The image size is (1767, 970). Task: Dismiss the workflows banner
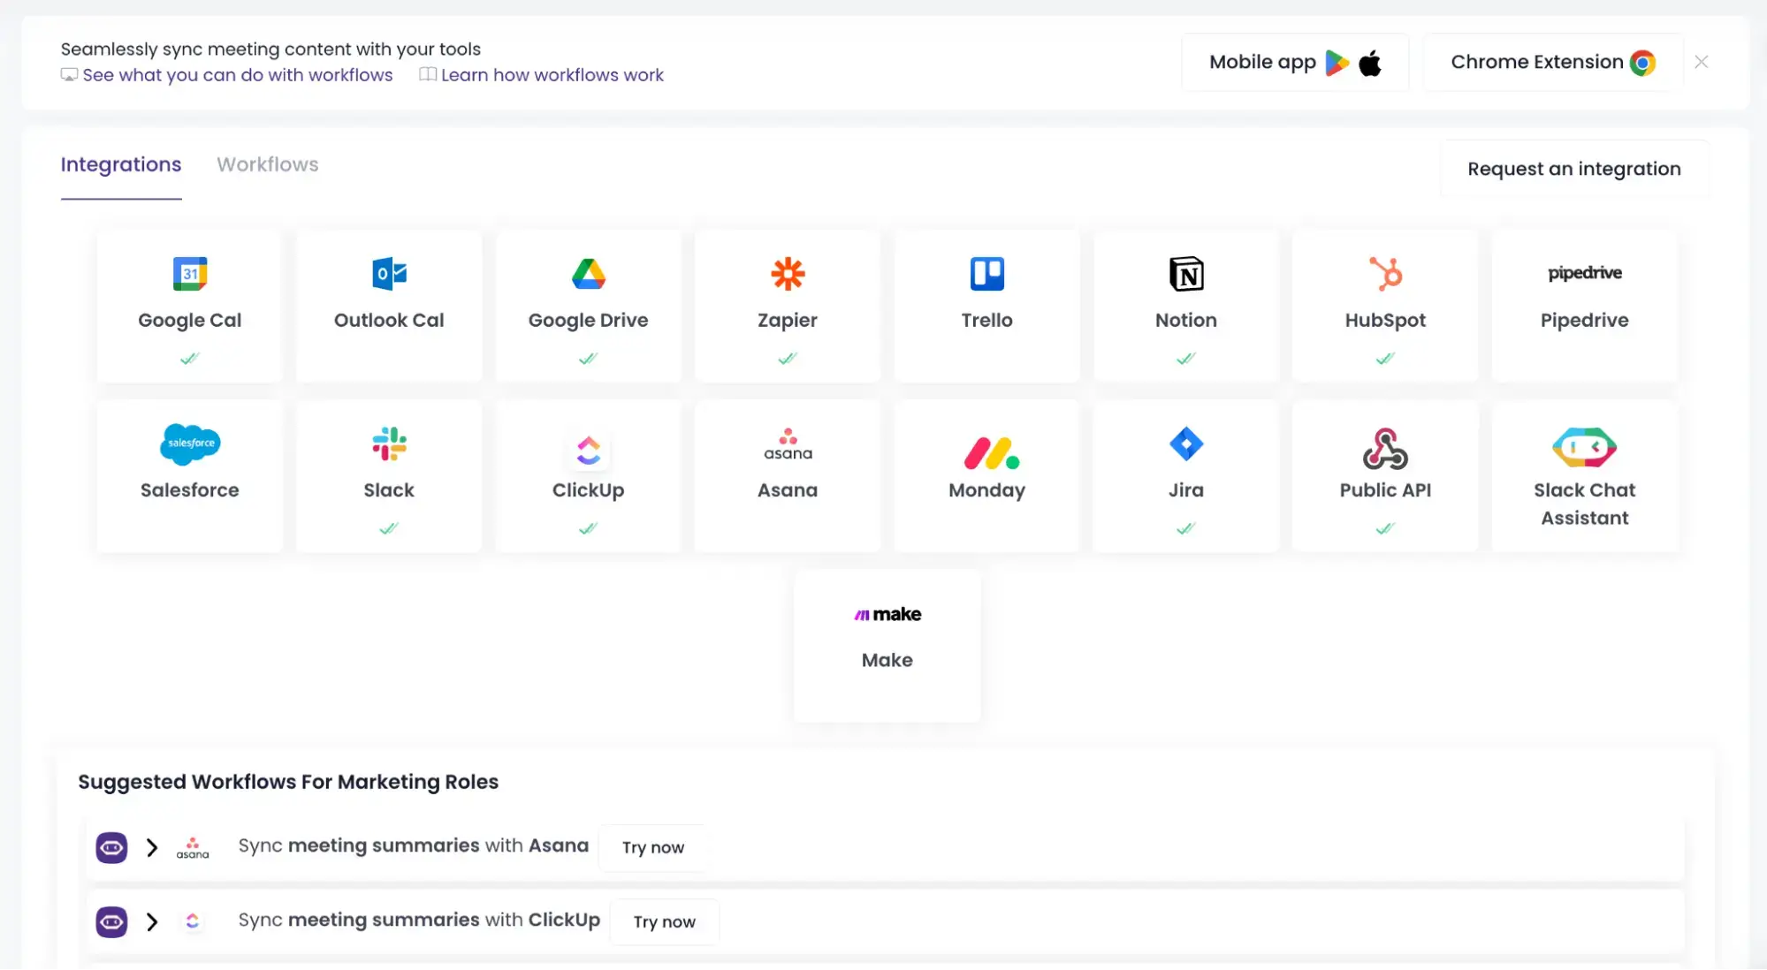[x=1701, y=62]
